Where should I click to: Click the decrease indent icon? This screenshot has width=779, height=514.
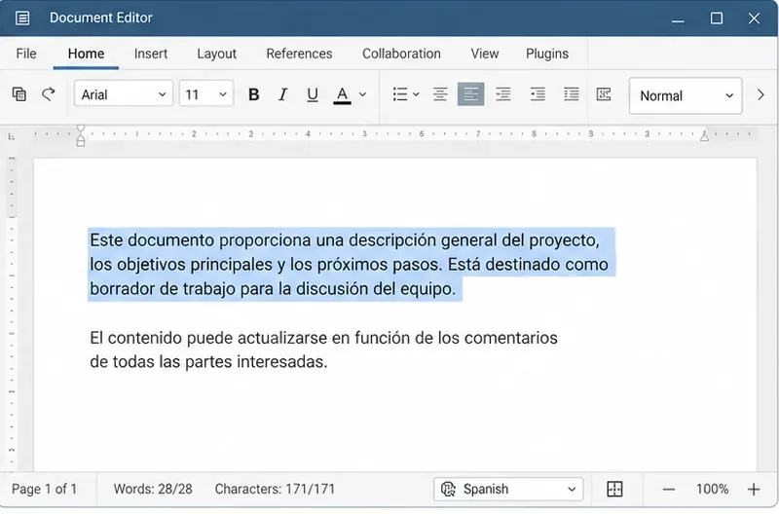coord(538,94)
